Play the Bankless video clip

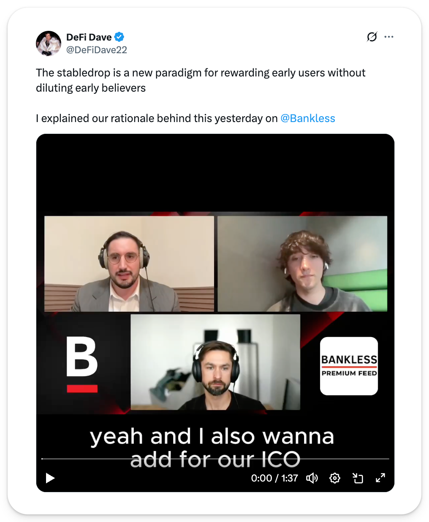click(x=50, y=478)
